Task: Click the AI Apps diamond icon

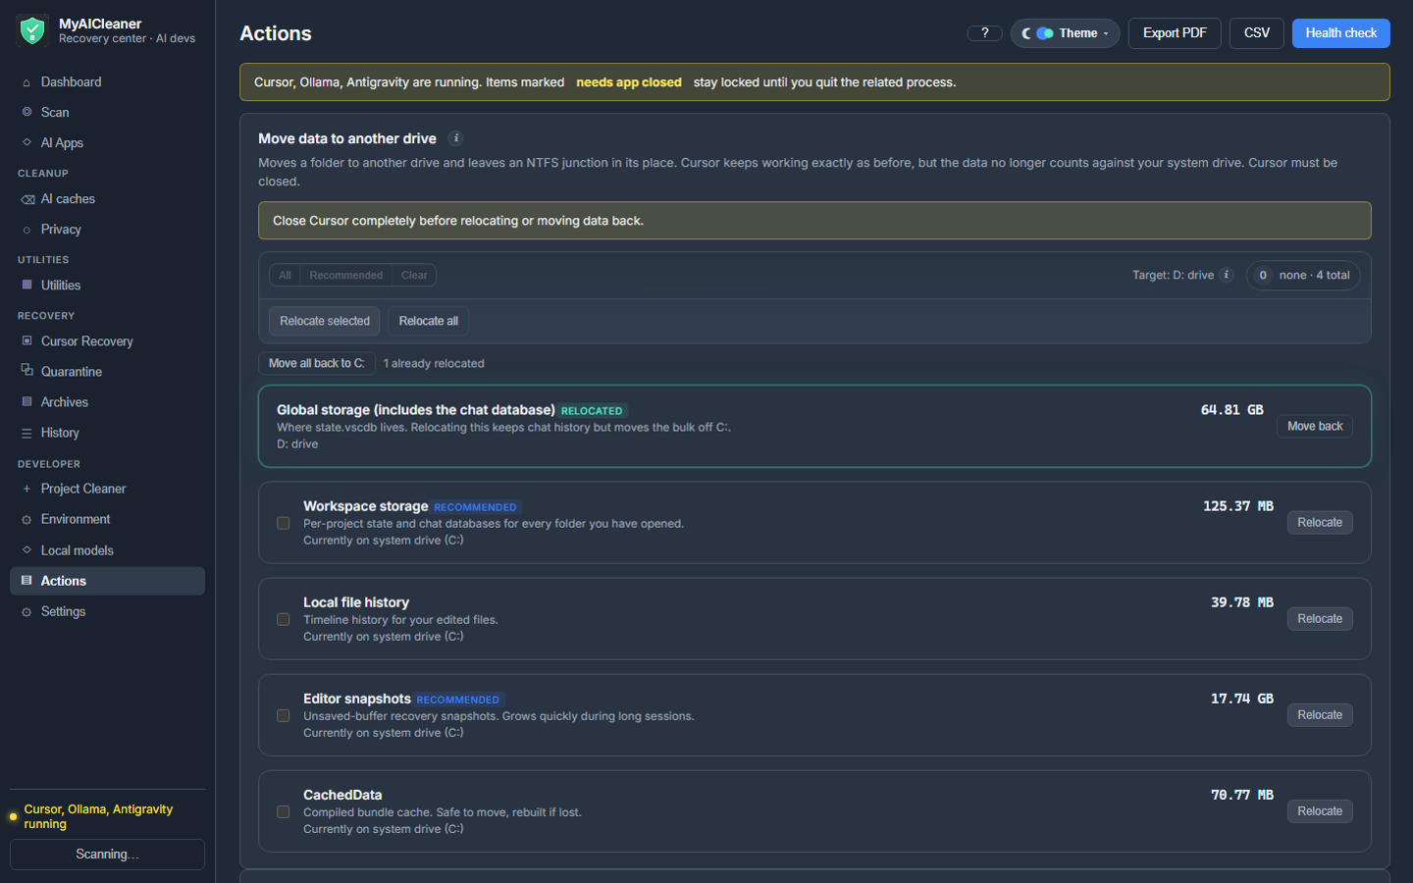Action: coord(26,142)
